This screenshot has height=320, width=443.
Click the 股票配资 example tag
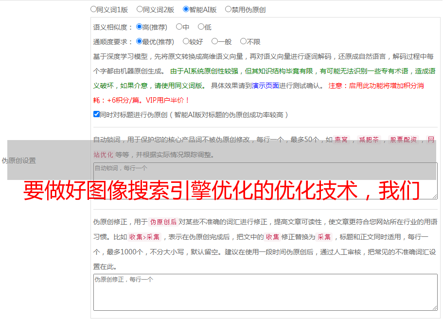coord(404,140)
